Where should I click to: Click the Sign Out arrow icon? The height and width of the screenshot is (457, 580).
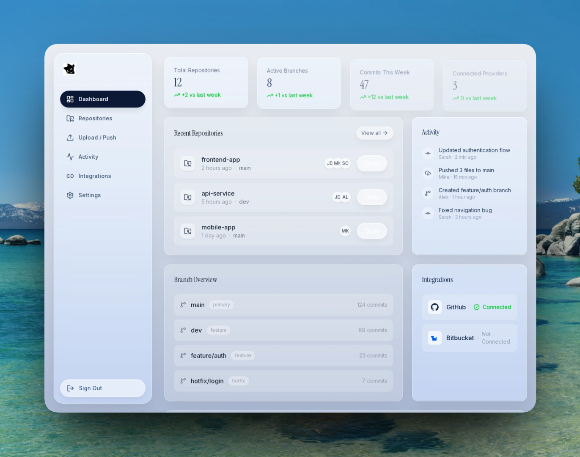[71, 388]
